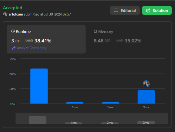The image size is (175, 132).
Task: Click the 38.41% runtime beats value
Action: [x=43, y=41]
